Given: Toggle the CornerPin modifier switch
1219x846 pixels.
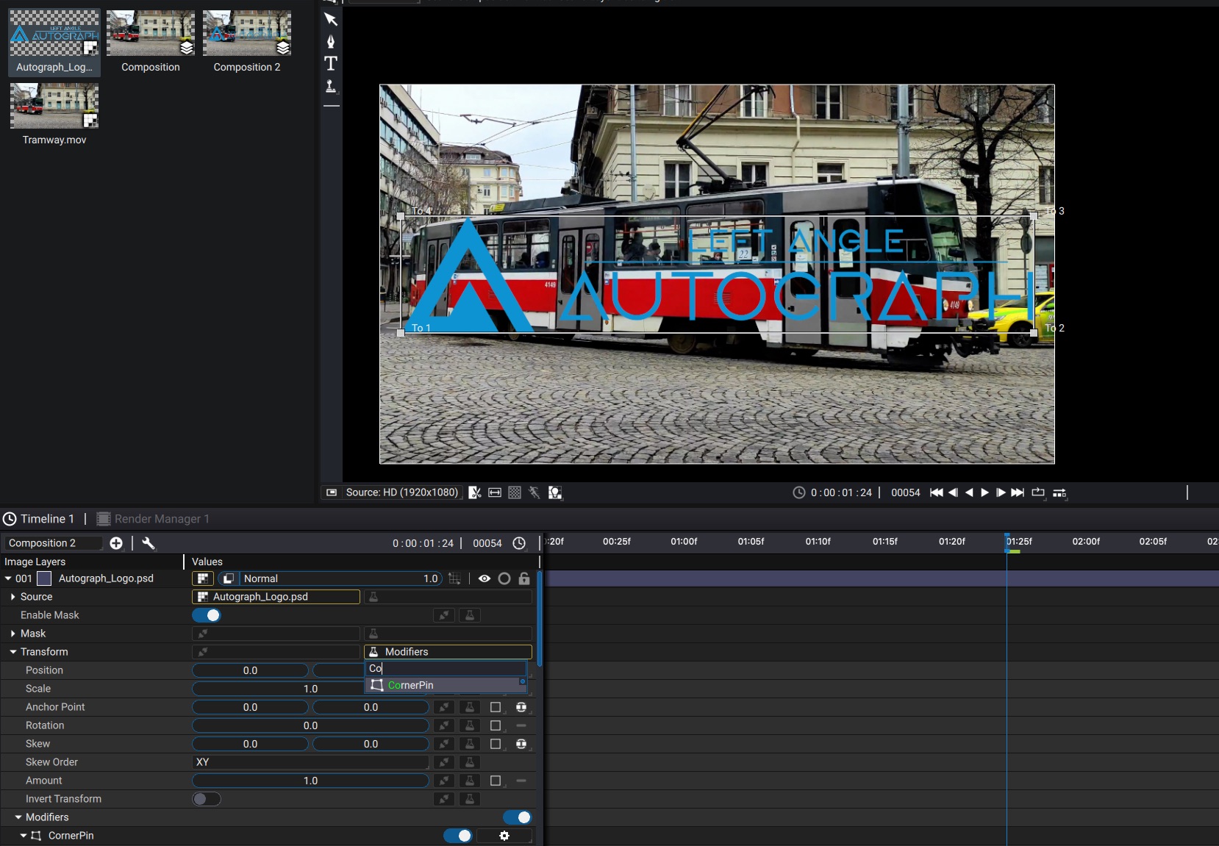Looking at the screenshot, I should (457, 836).
